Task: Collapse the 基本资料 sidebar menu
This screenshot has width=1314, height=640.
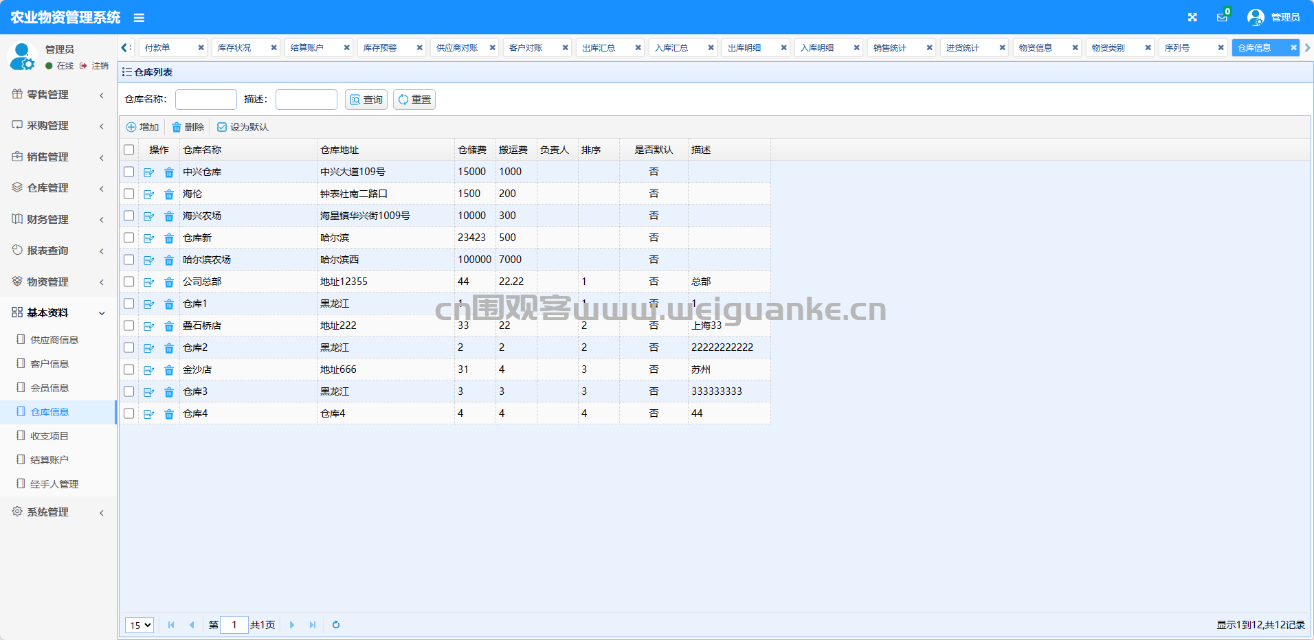Action: (x=58, y=313)
